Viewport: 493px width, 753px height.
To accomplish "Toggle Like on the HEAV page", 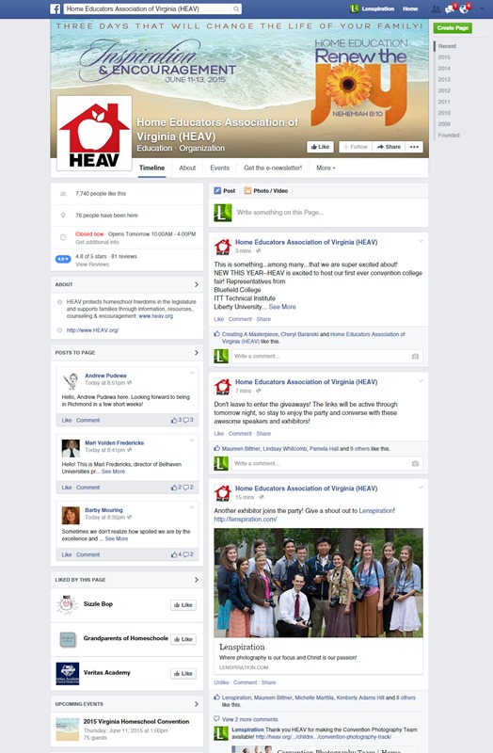I will point(320,147).
